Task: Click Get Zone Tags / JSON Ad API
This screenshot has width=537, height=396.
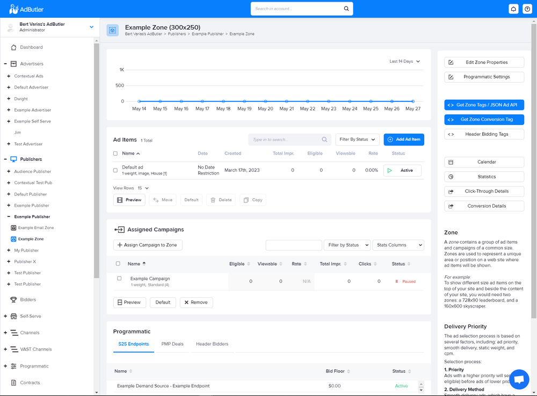Action: tap(484, 105)
